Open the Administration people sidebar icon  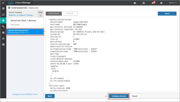click(x=3, y=39)
